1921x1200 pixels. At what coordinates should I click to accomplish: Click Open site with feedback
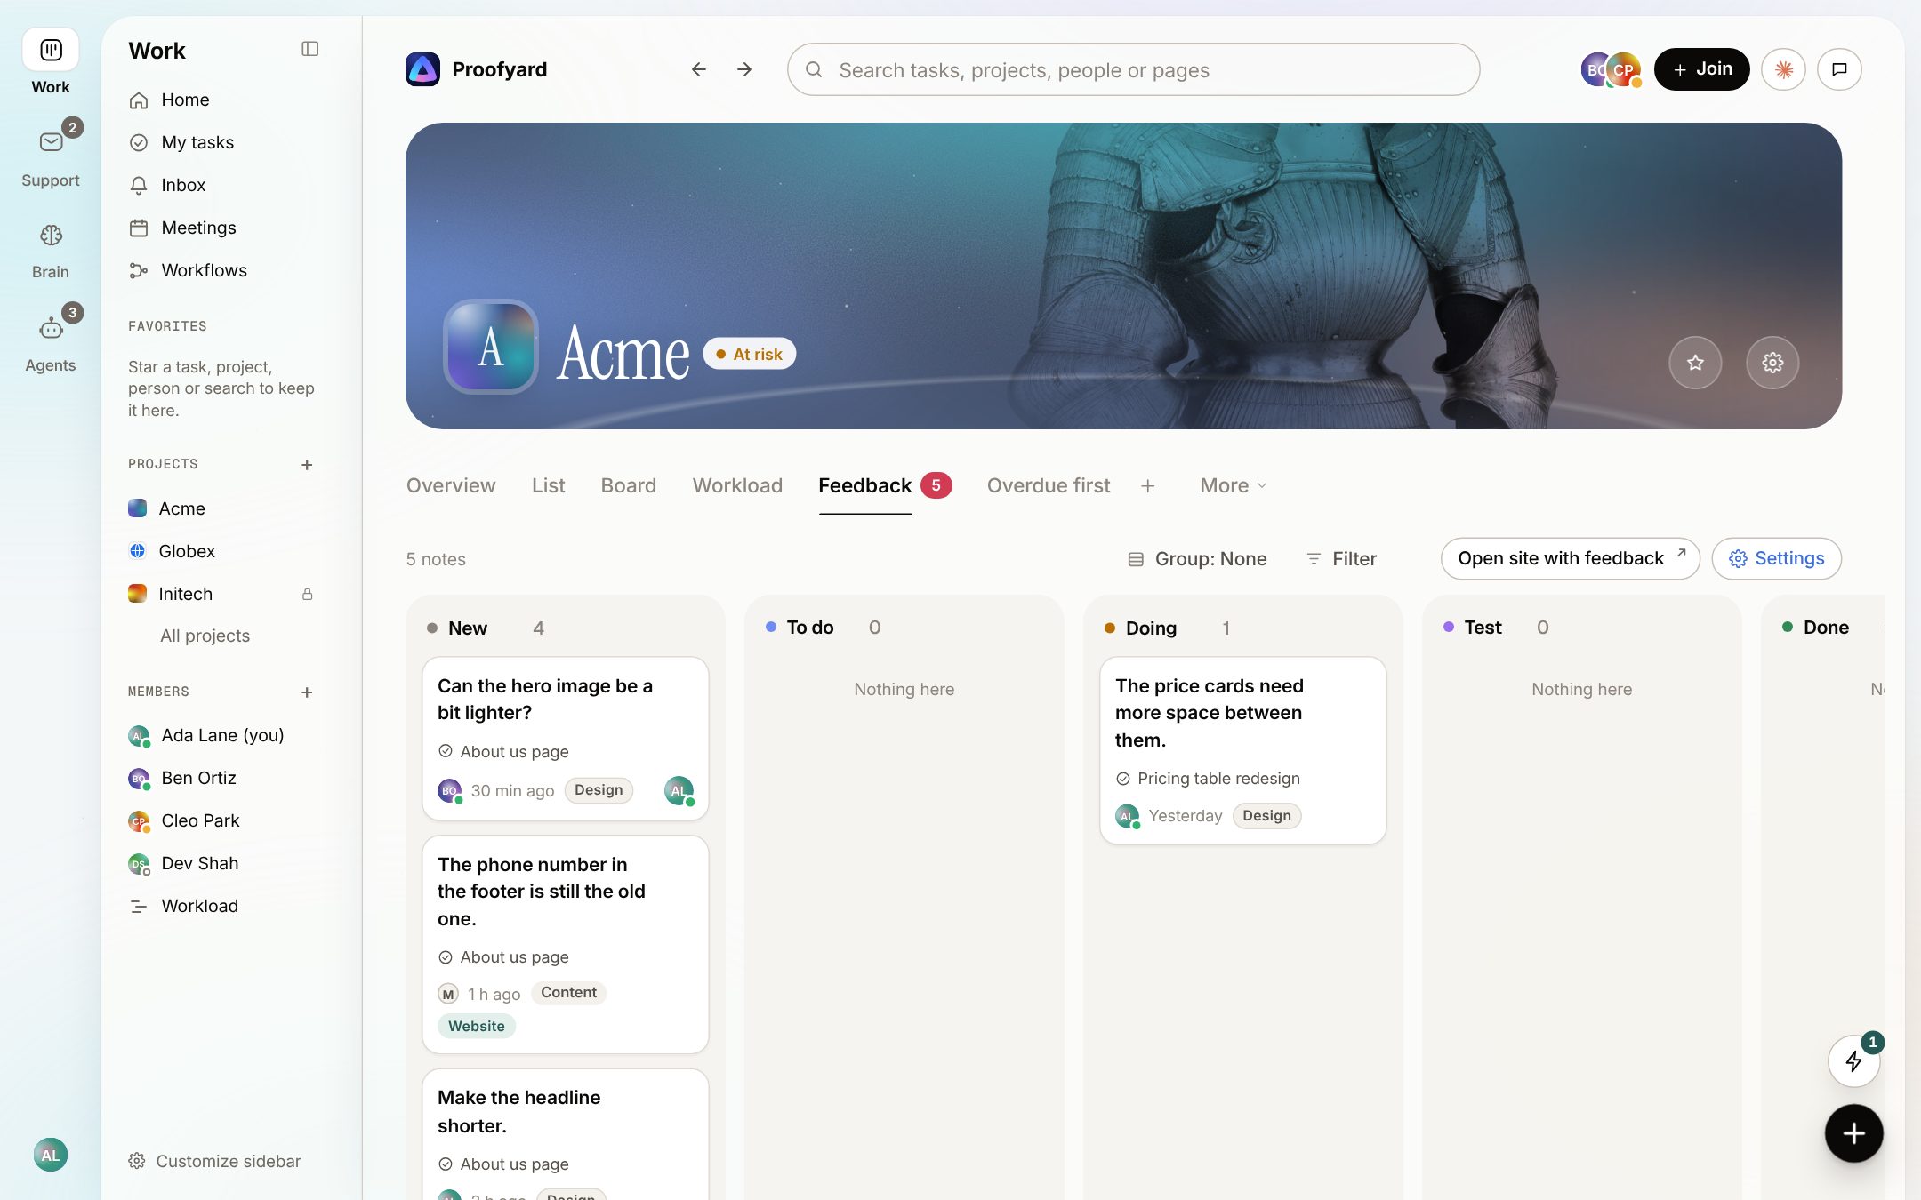[1571, 559]
